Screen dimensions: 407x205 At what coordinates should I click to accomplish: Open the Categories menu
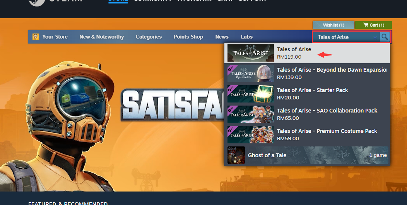coord(149,37)
